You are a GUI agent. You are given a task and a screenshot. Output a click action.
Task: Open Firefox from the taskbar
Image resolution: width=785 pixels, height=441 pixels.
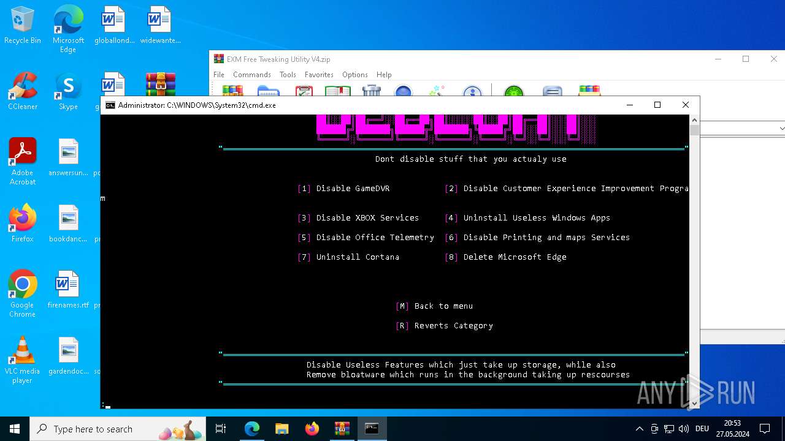tap(312, 429)
